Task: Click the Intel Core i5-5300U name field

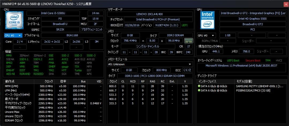Action: (53, 13)
